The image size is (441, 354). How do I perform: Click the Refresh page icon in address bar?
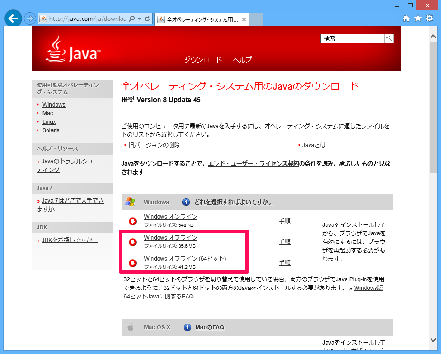[x=147, y=19]
